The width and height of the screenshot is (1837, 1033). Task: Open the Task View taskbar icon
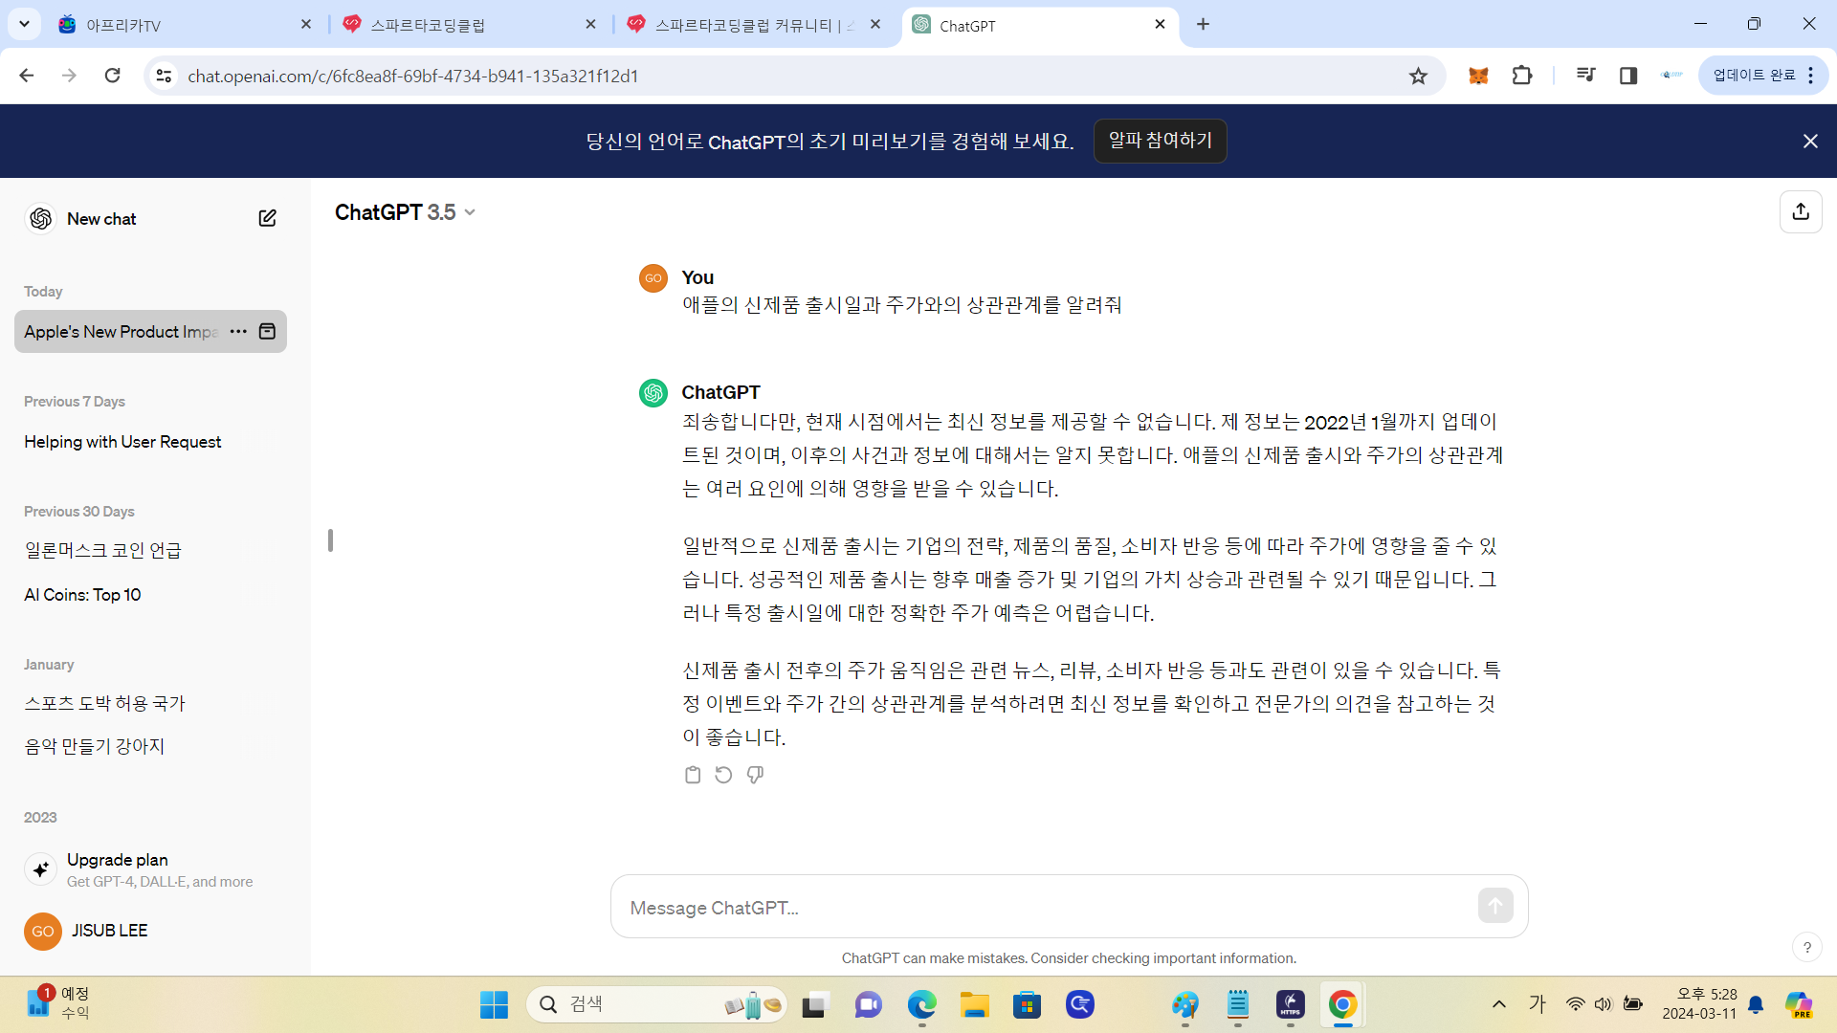coord(813,1004)
